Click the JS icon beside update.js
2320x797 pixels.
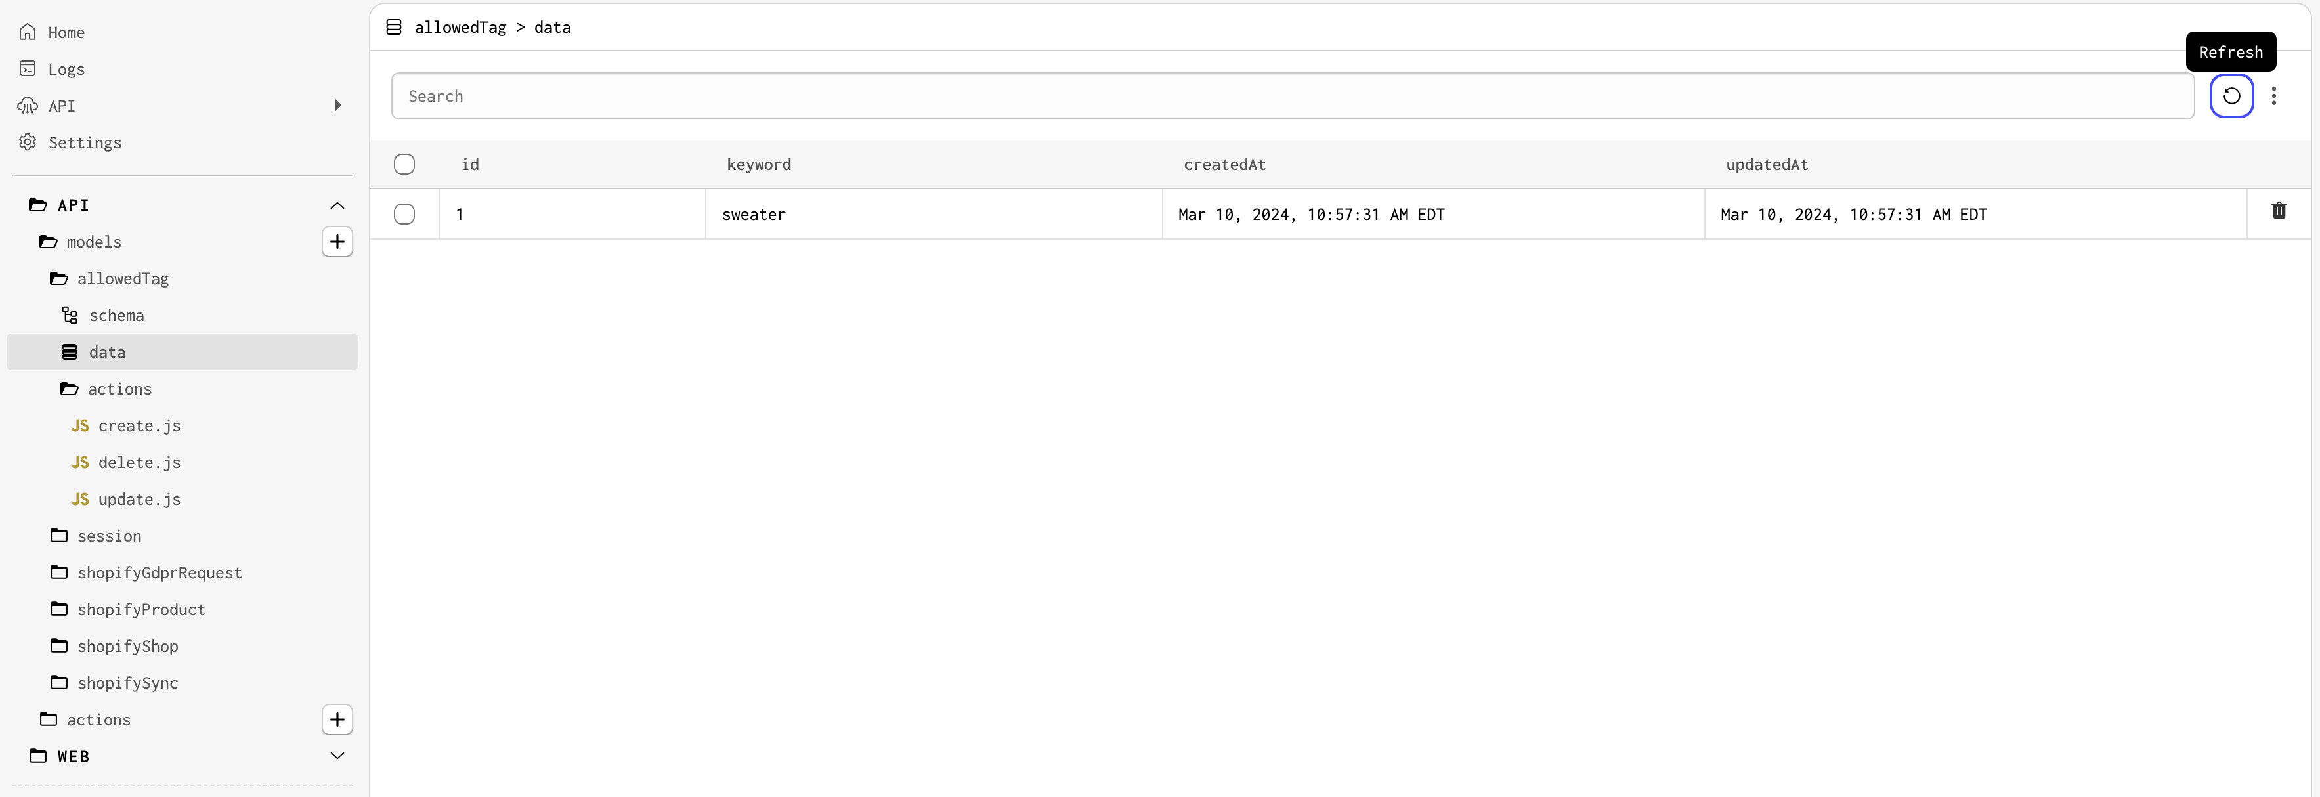tap(80, 500)
